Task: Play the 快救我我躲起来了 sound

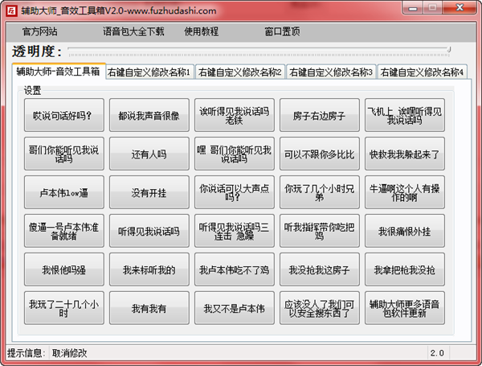Action: [405, 154]
